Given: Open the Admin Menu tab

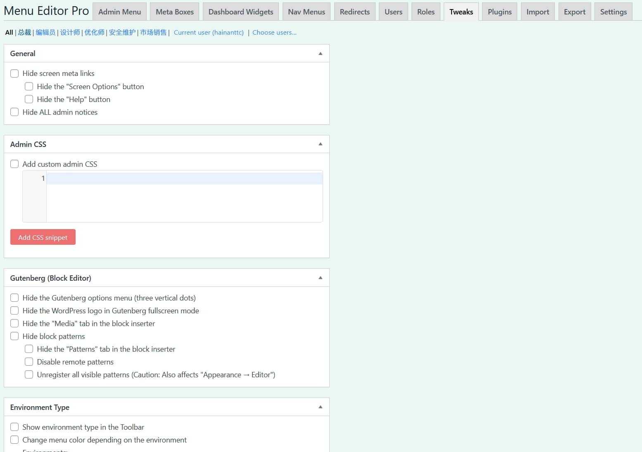Looking at the screenshot, I should click(119, 12).
